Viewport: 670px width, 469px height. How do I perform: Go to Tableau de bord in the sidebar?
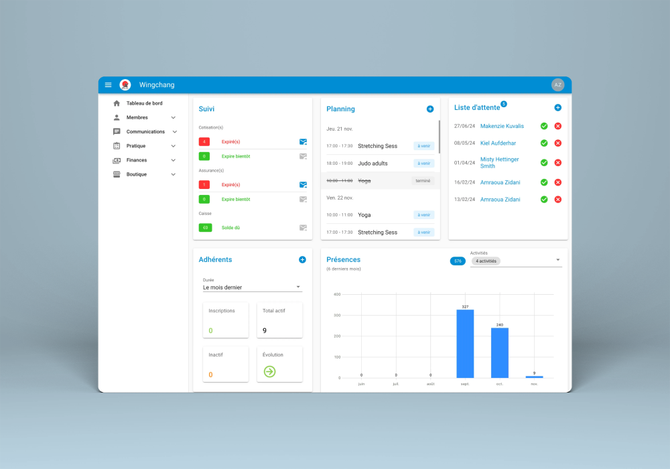click(x=144, y=103)
